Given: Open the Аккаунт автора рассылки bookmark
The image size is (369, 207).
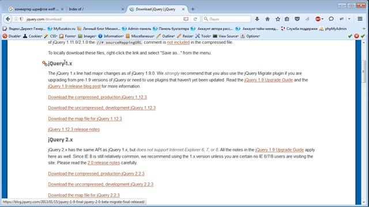Looking at the screenshot, I should click(212, 29).
